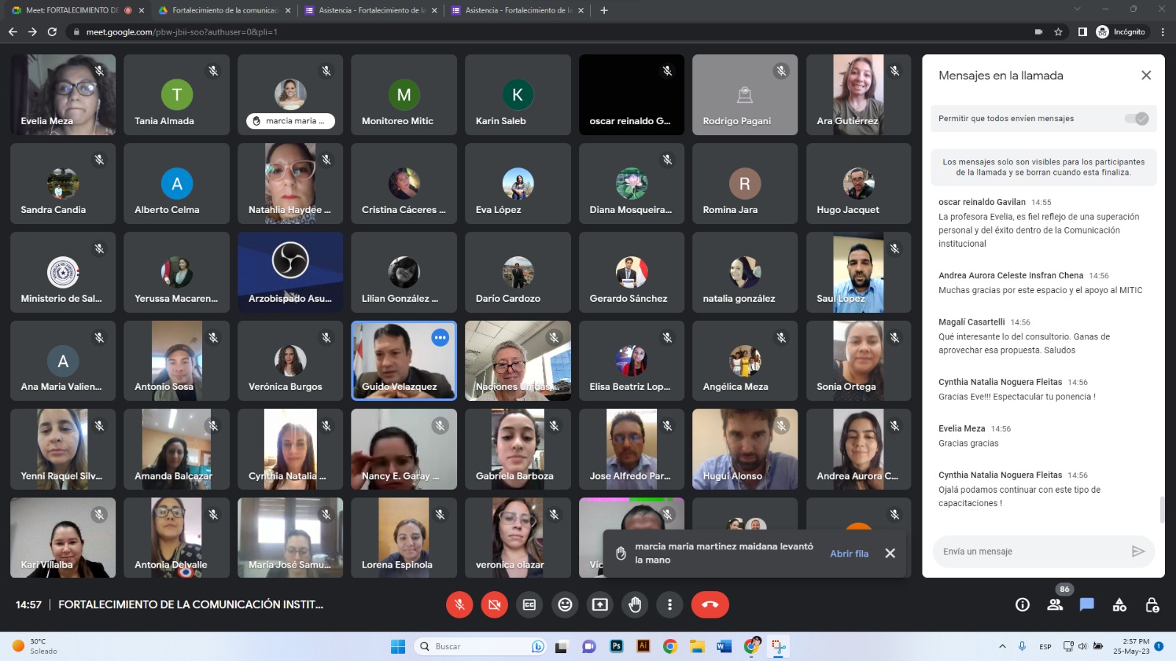Open the emoji reactions button
Viewport: 1176px width, 661px height.
click(x=564, y=604)
